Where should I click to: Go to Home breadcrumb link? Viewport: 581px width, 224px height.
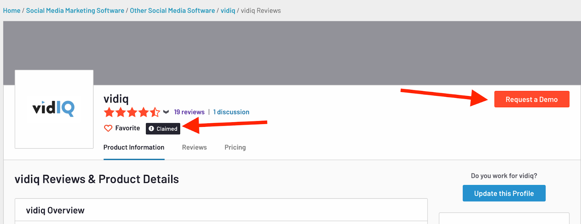point(12,11)
